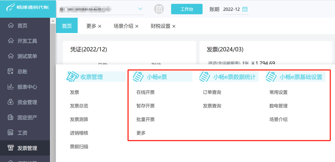Click the icon beside 开发工具
This screenshot has width=335, height=162.
11,41
